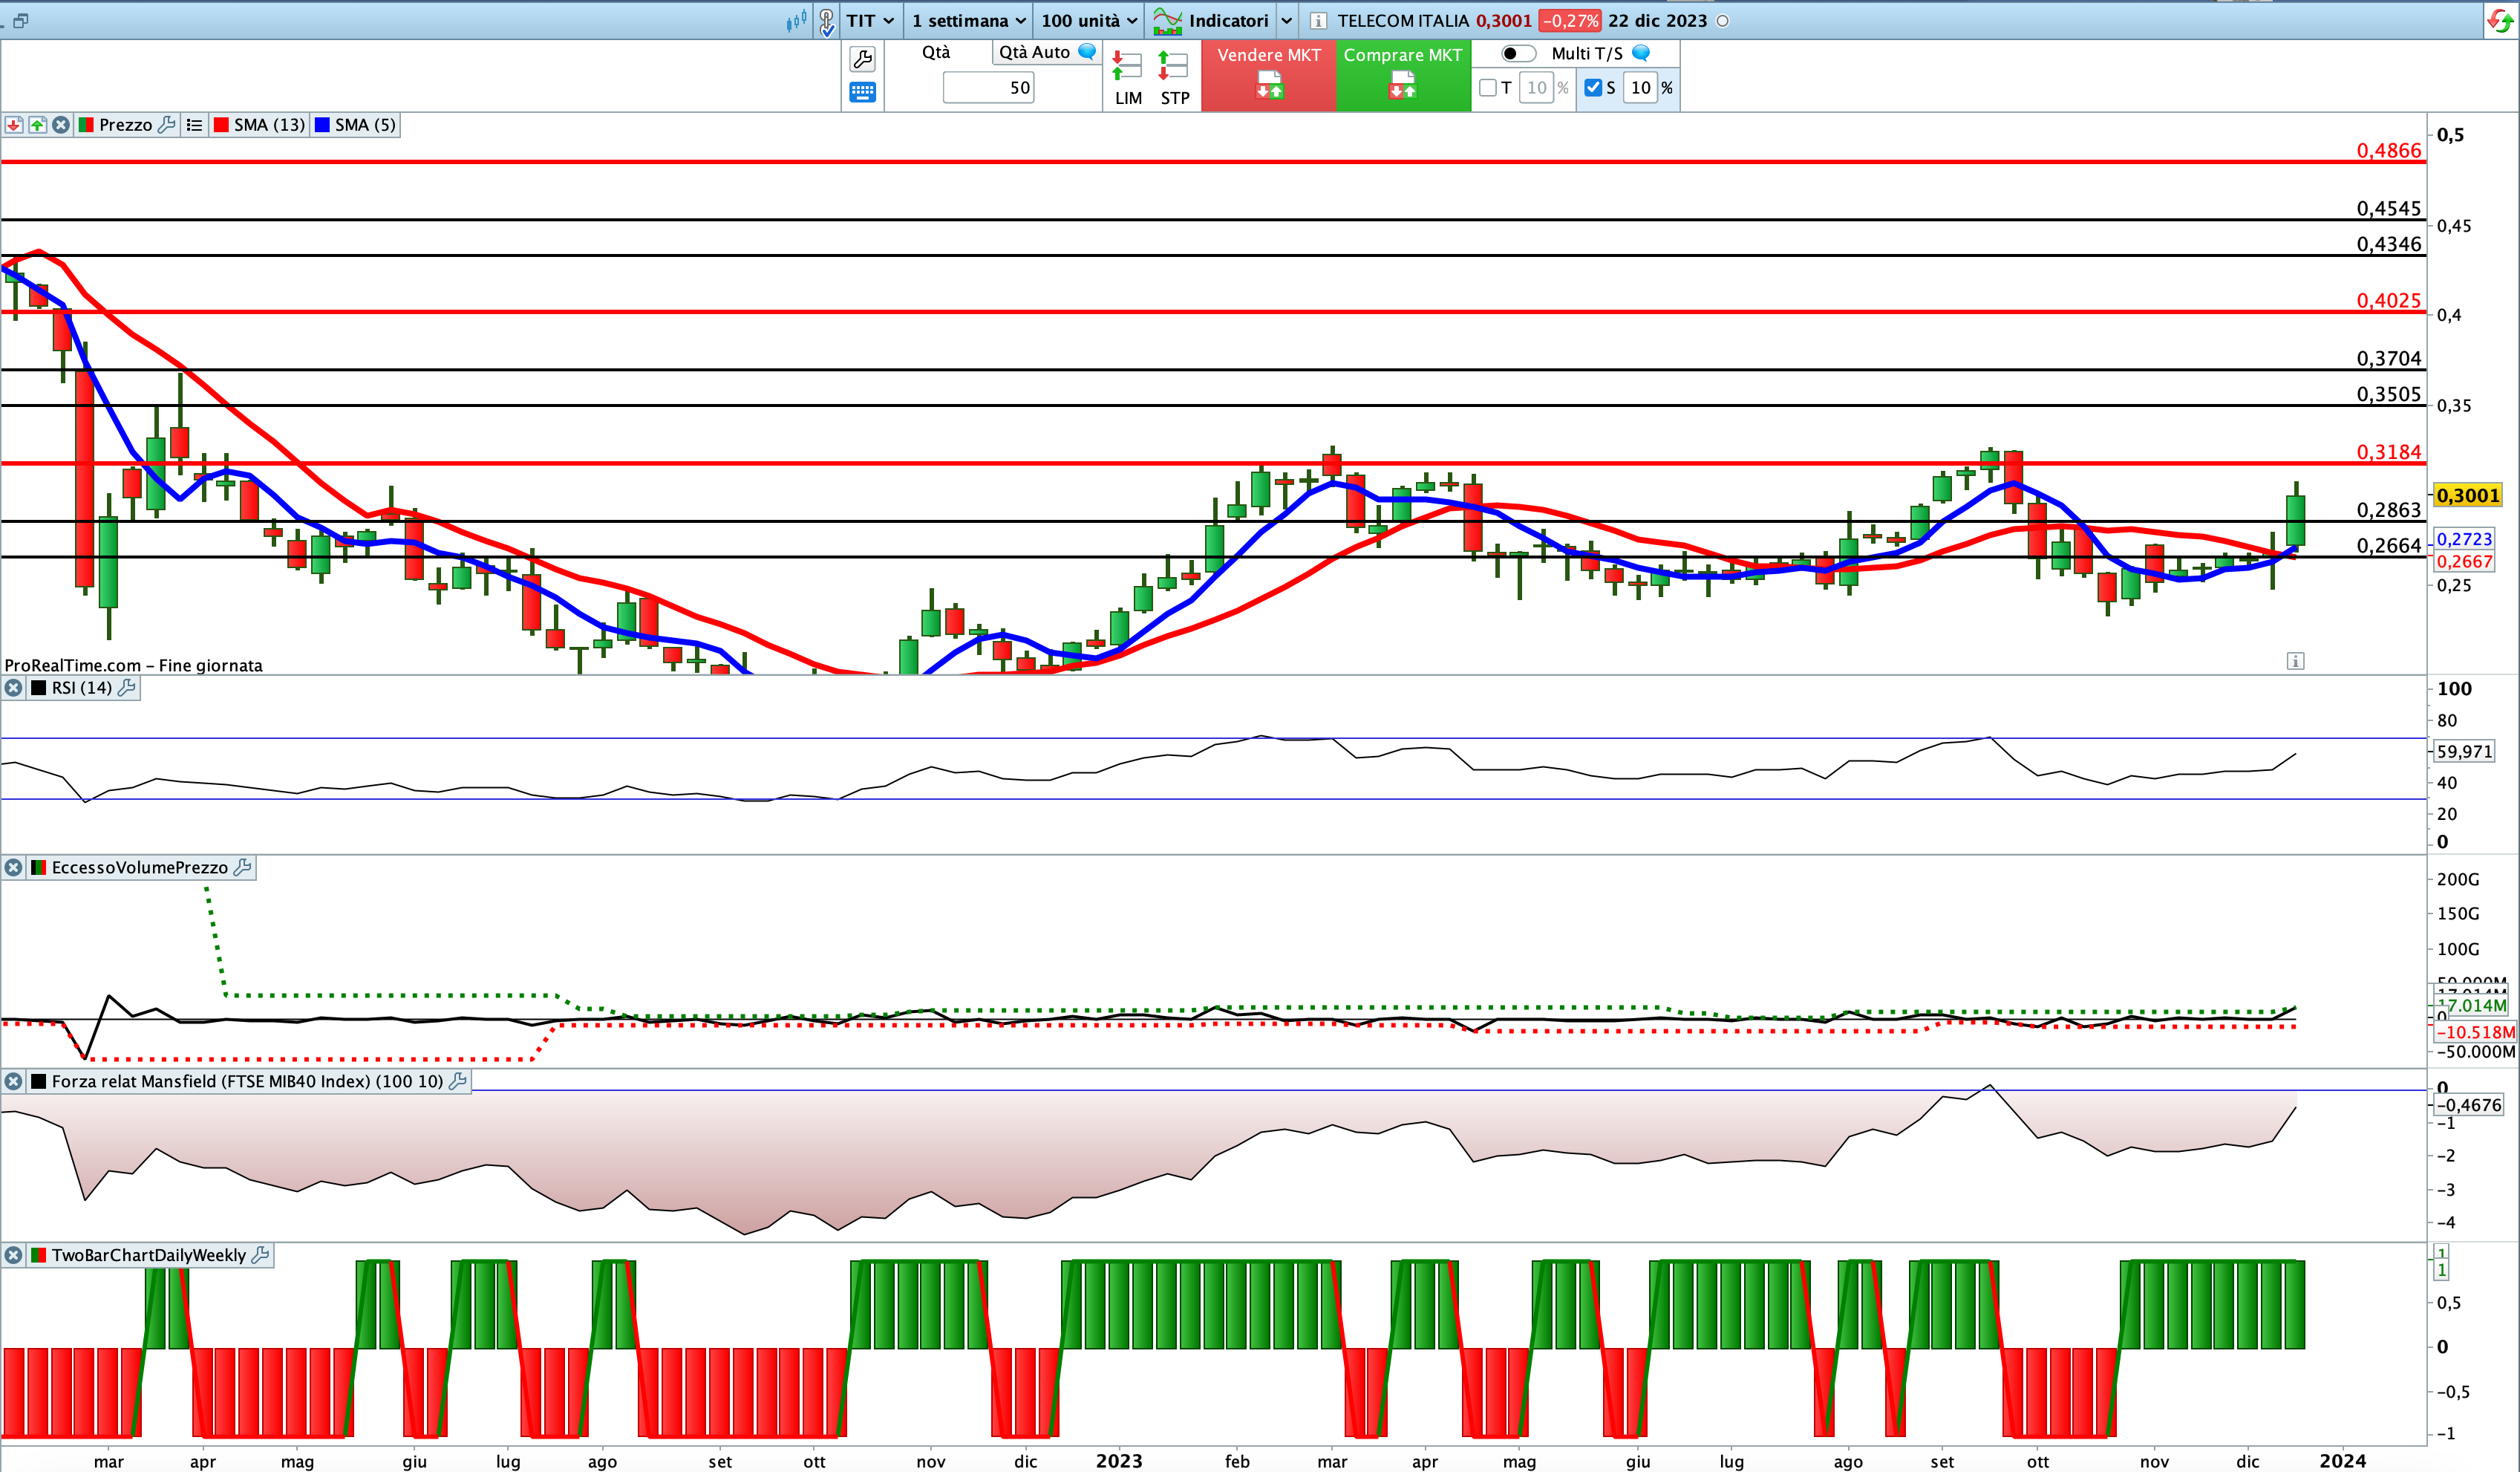Click the green up-arrow icon in price panel
This screenshot has height=1472, width=2520.
[x=38, y=125]
